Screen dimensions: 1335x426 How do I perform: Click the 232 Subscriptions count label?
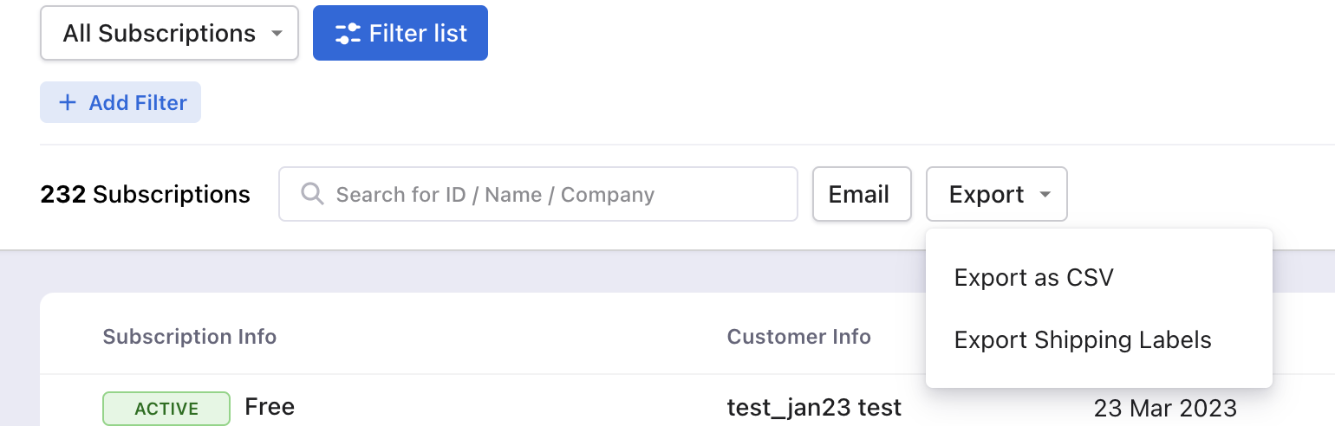[x=146, y=194]
